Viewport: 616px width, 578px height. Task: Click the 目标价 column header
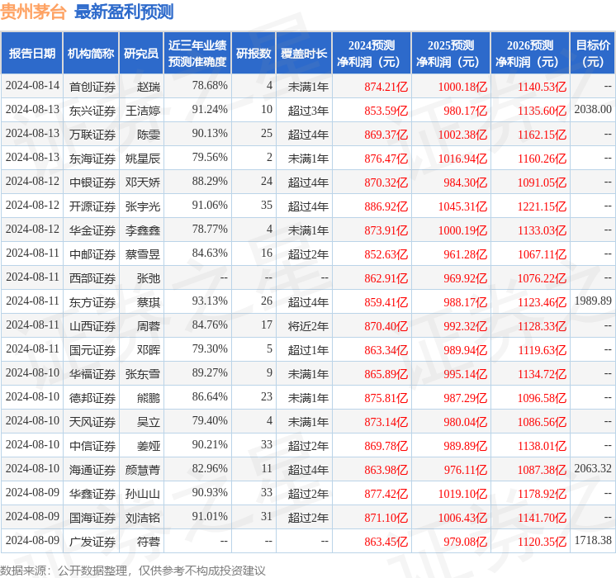592,53
